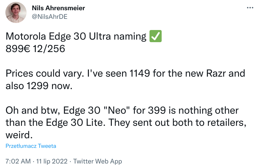Screen dimensions: 261x167
Task: Click the Przetłumacz Tweeta translate link
Action: (31, 146)
